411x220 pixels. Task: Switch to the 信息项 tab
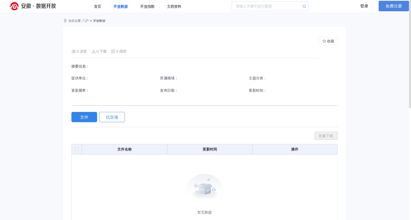(x=112, y=117)
